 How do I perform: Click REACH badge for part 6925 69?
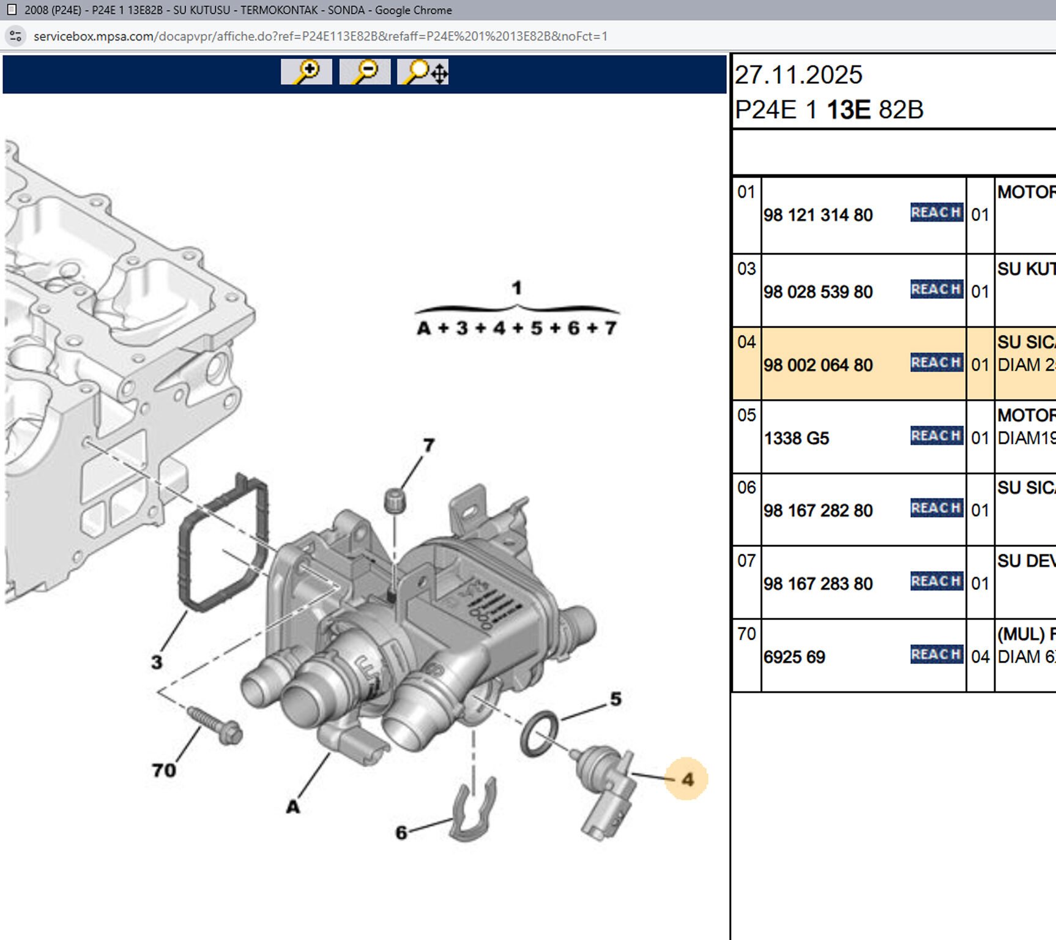(936, 654)
